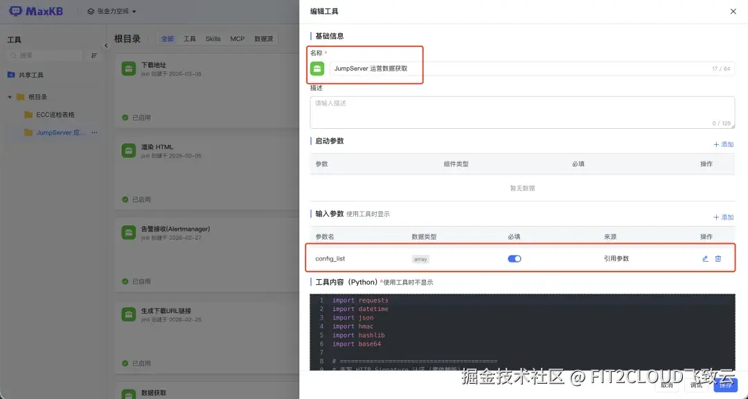Viewport: 748px width, 399px height.
Task: Click the search box in the 工具 sidebar
Action: click(x=46, y=55)
